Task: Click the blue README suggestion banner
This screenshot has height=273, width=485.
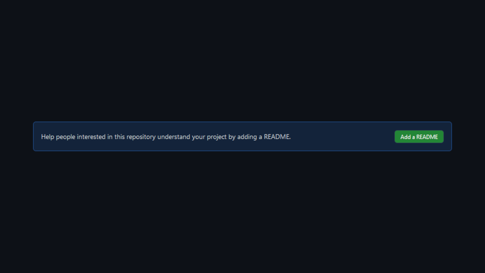Action: [x=242, y=136]
